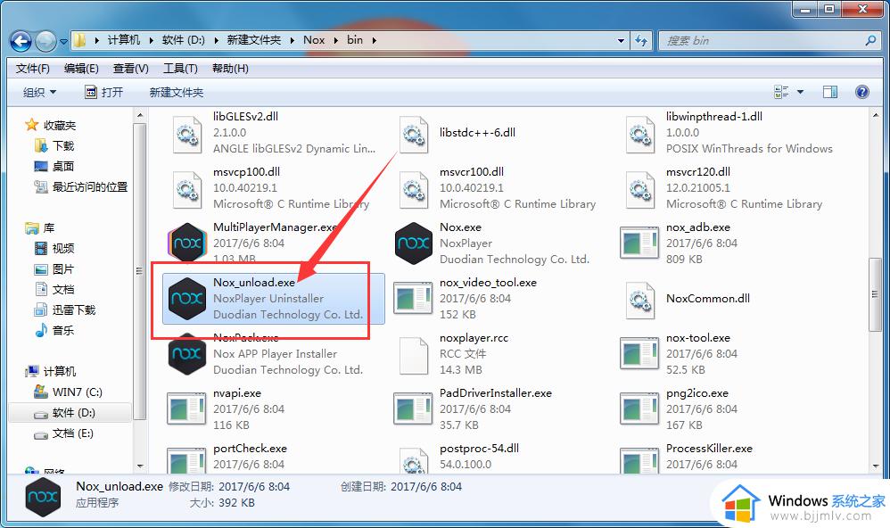This screenshot has width=890, height=528.
Task: Select the libstdc++-6.dll file icon
Action: 414,134
